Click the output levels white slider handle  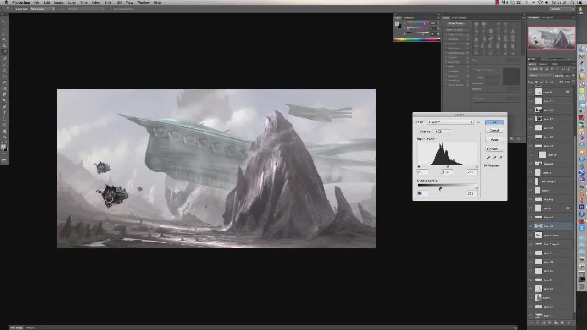coord(476,188)
